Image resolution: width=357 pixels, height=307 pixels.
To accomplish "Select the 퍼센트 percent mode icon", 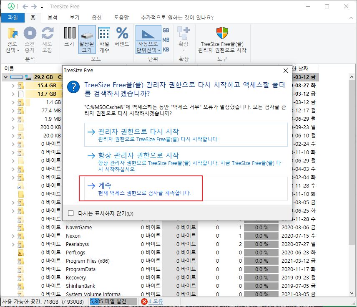I will pos(122,33).
